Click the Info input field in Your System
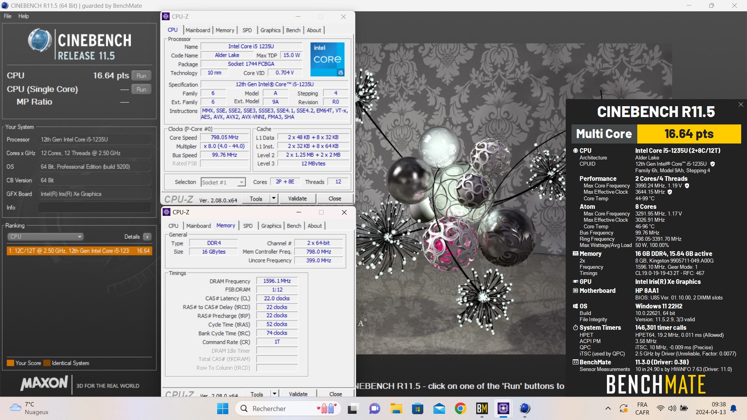747x420 pixels. click(95, 207)
